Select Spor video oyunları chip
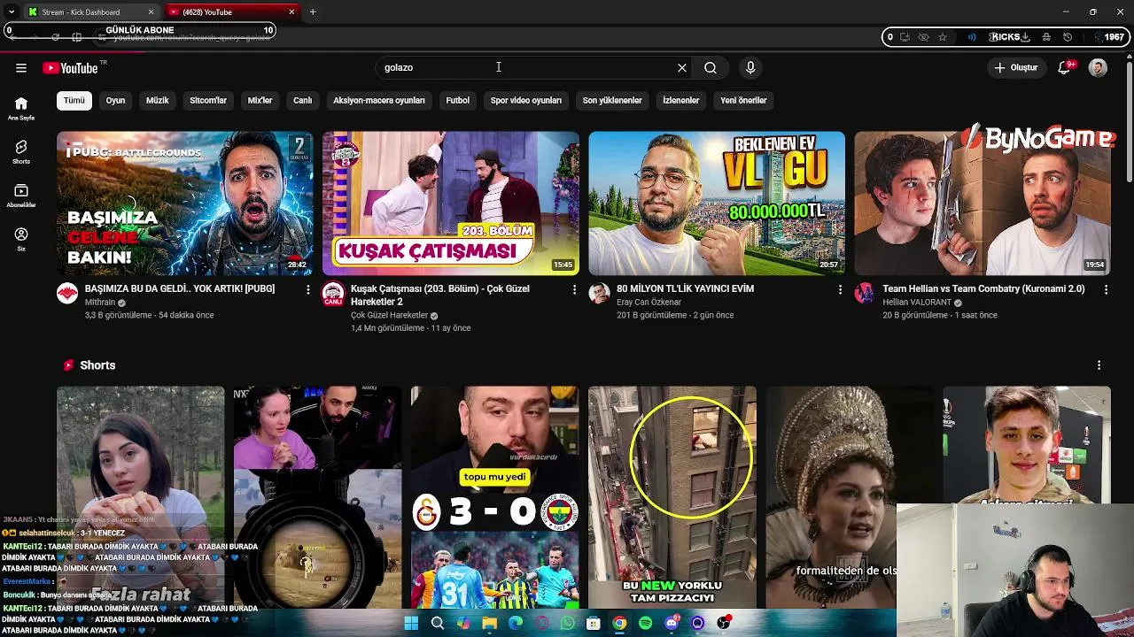 526,101
